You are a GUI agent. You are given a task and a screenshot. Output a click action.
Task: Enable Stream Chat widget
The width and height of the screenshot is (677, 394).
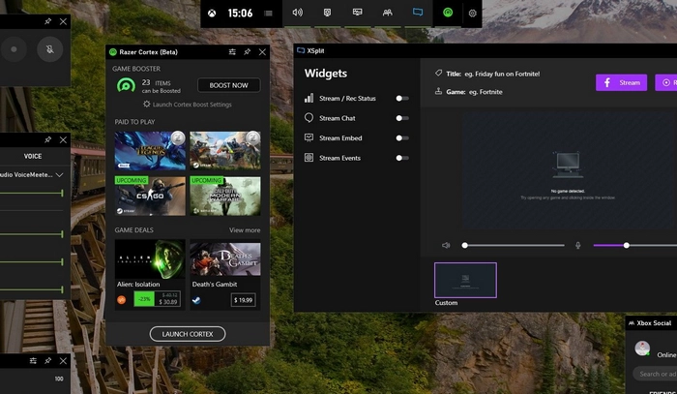402,118
